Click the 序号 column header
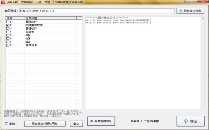This screenshot has height=130, width=209. click(x=15, y=18)
